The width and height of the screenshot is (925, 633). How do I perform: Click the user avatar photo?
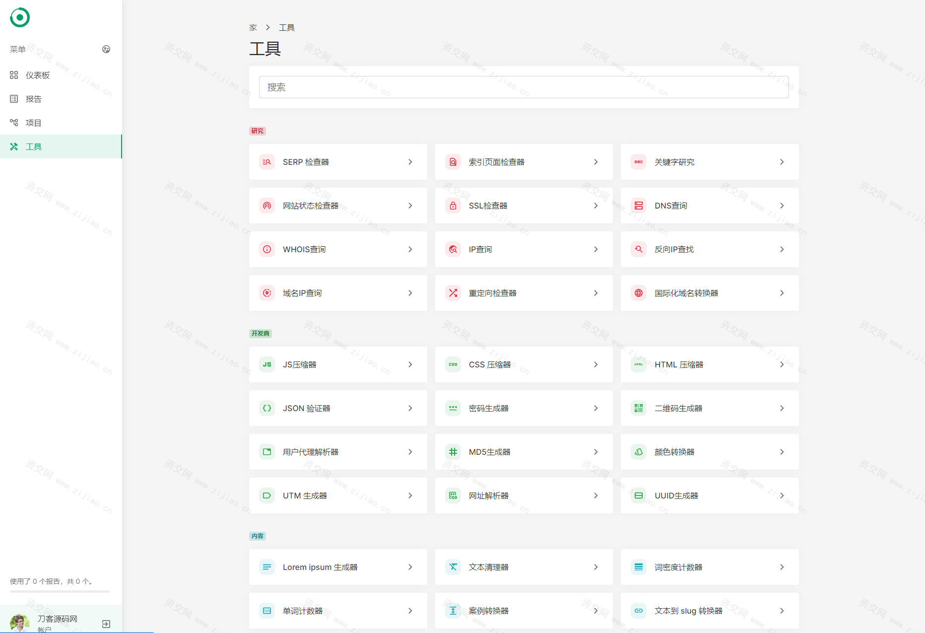coord(20,623)
